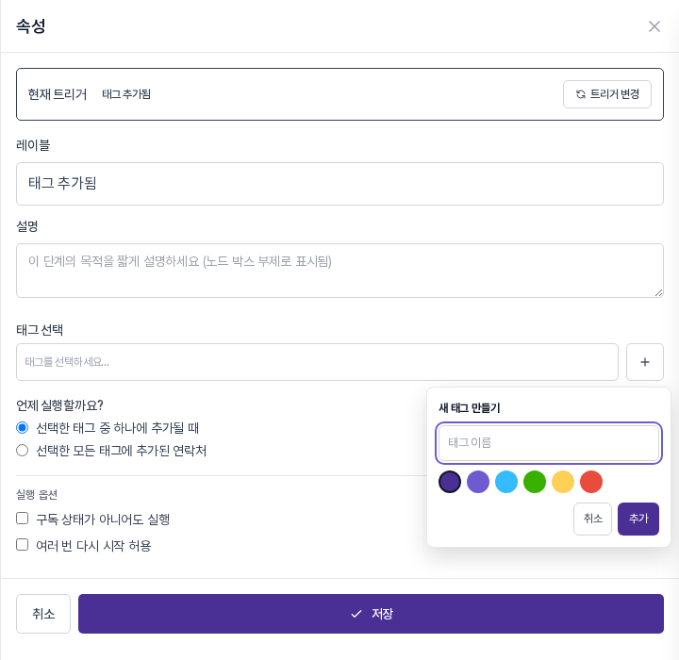Click the 태그 선택 label

click(40, 330)
